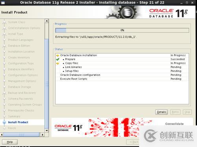Click in-progress arrow icon beside Oracle Database installation
Viewport: 197px width, 147px height.
click(x=58, y=55)
